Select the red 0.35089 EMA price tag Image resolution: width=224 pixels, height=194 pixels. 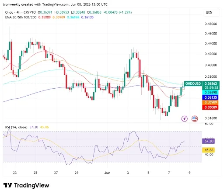point(210,107)
